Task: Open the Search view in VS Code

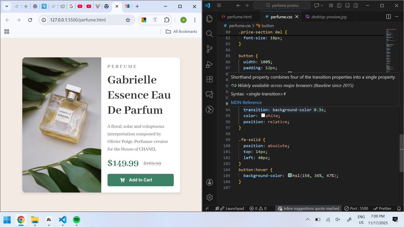Action: [x=209, y=34]
